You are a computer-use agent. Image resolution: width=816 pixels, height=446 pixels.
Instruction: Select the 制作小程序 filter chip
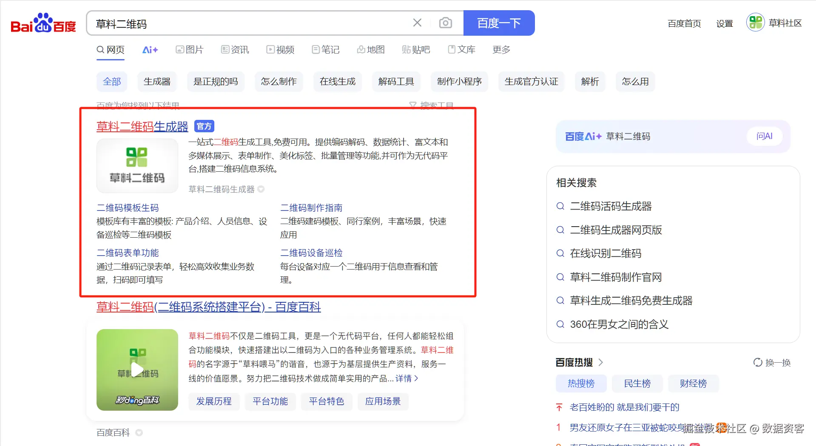(x=459, y=82)
